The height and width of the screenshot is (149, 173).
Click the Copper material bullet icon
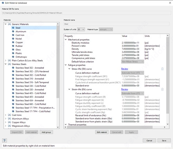[13, 42]
